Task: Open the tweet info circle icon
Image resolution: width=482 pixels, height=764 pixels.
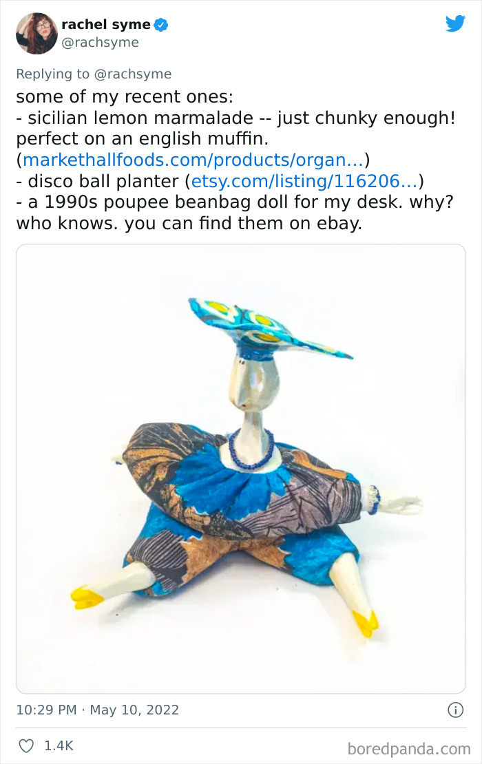Action: tap(455, 710)
